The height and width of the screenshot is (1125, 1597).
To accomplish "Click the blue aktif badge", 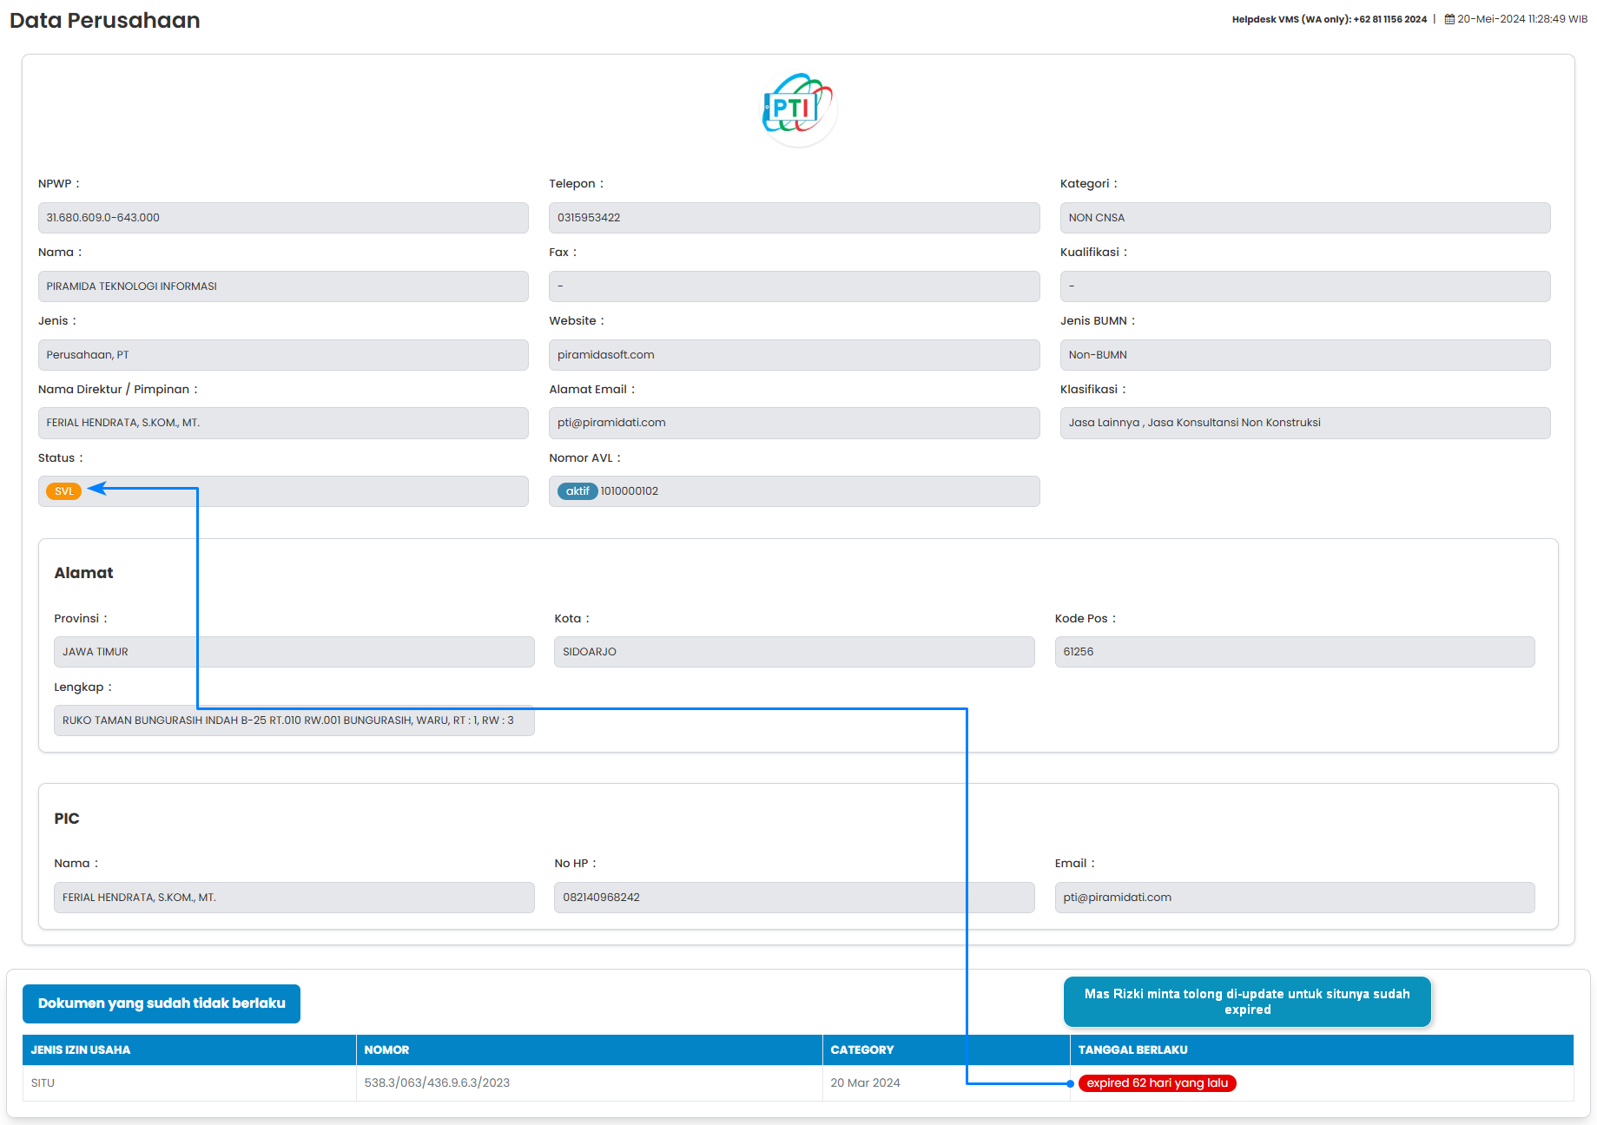I will pos(577,491).
